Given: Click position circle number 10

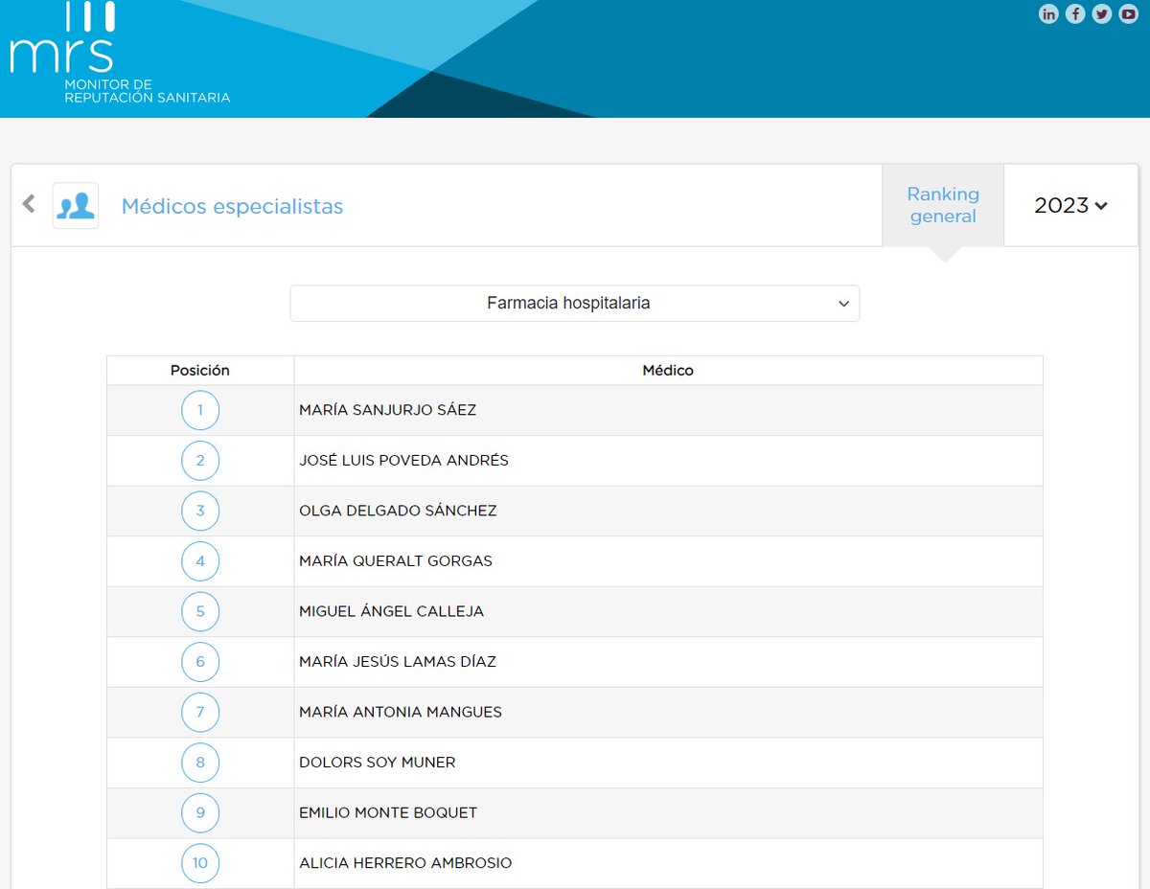Looking at the screenshot, I should pos(200,863).
